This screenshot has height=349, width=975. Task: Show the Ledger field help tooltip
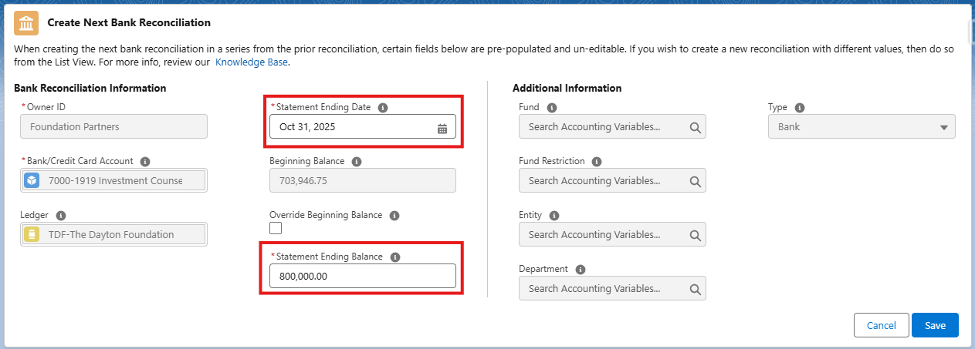(x=61, y=216)
